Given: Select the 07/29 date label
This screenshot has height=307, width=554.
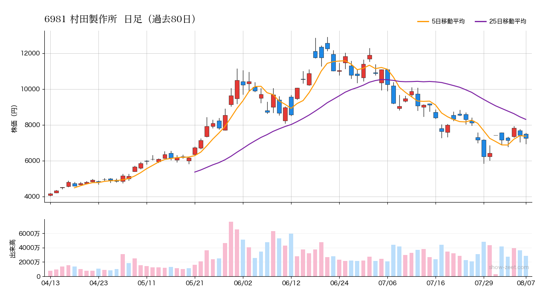Looking at the screenshot, I should (484, 282).
